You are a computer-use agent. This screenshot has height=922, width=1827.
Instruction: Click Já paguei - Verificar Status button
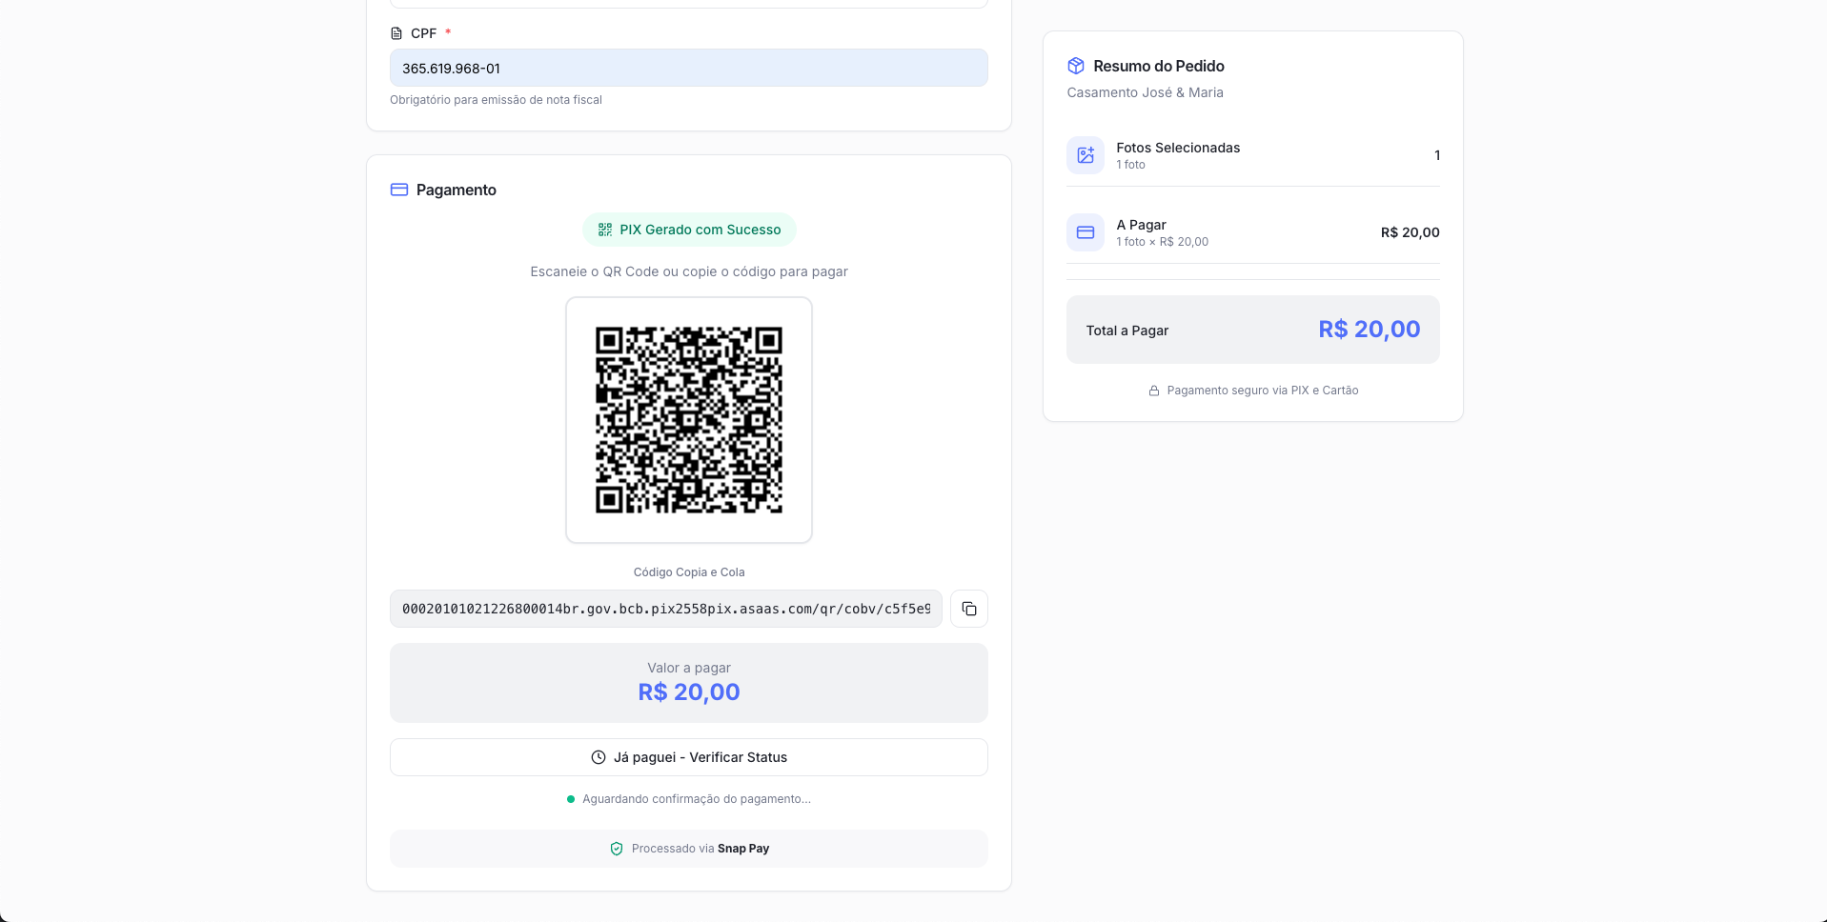tap(688, 757)
